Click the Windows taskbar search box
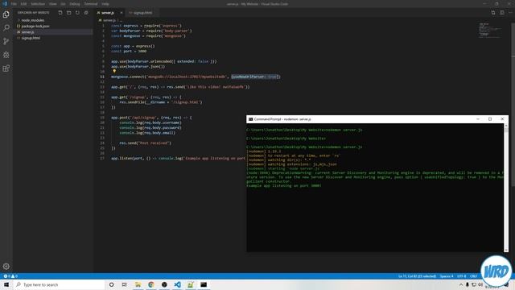 (59, 284)
